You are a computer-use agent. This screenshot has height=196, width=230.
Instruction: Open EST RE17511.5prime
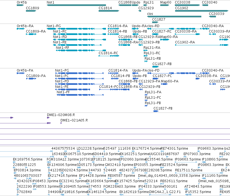pyautogui.click(x=189, y=170)
